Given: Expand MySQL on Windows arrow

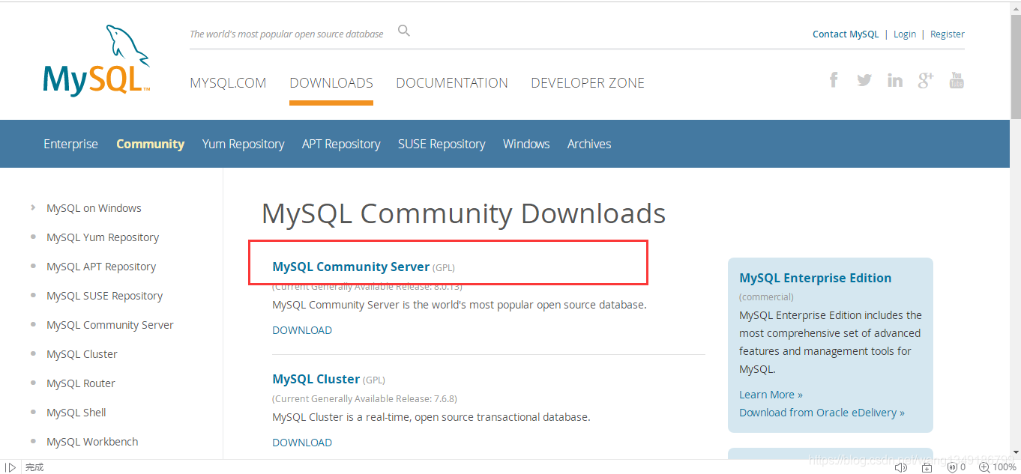Looking at the screenshot, I should click(x=33, y=207).
